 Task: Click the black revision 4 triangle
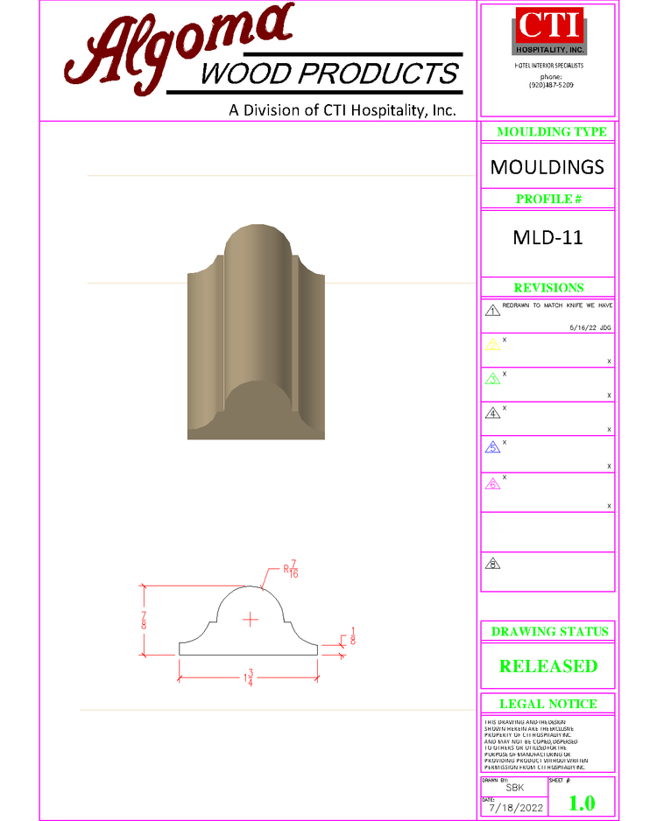pos(492,412)
